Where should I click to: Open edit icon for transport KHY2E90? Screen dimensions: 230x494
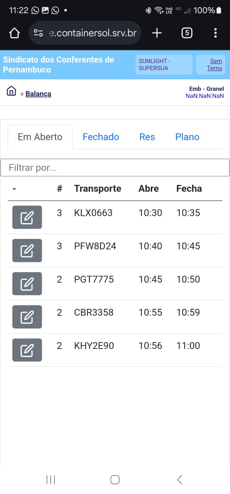(27, 350)
